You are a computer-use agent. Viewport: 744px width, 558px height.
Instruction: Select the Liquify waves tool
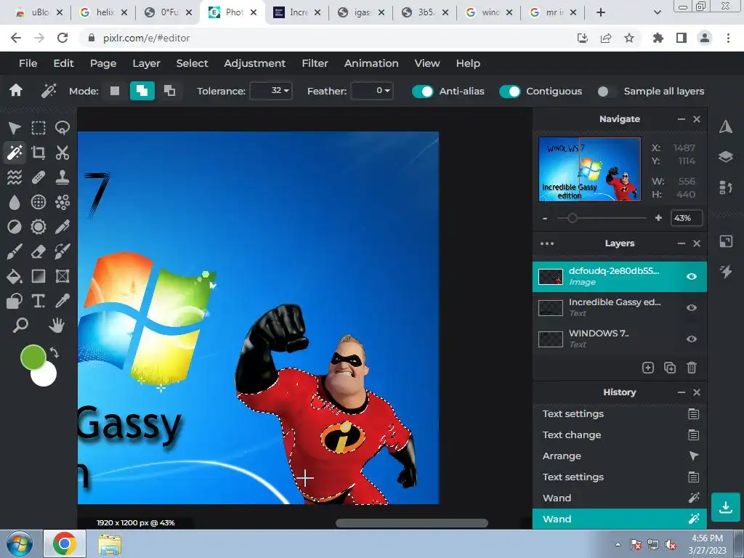[15, 177]
